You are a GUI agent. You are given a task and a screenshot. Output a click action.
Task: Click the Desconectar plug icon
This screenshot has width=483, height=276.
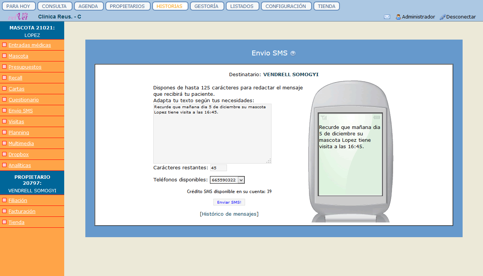click(x=443, y=17)
